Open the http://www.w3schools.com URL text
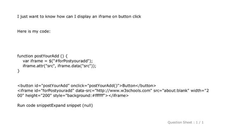This screenshot has height=127, width=226. 123,91
